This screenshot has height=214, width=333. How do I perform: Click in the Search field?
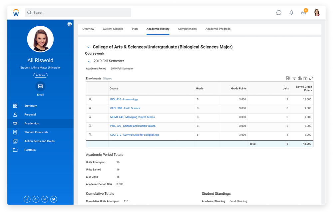80,13
